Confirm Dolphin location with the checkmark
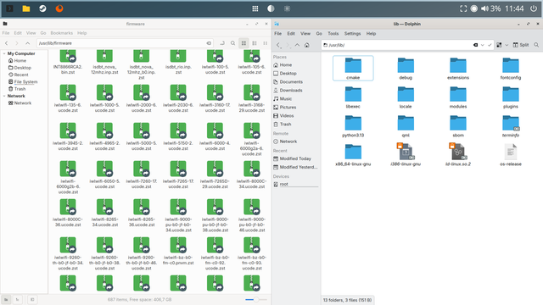Image resolution: width=543 pixels, height=305 pixels. click(x=490, y=45)
